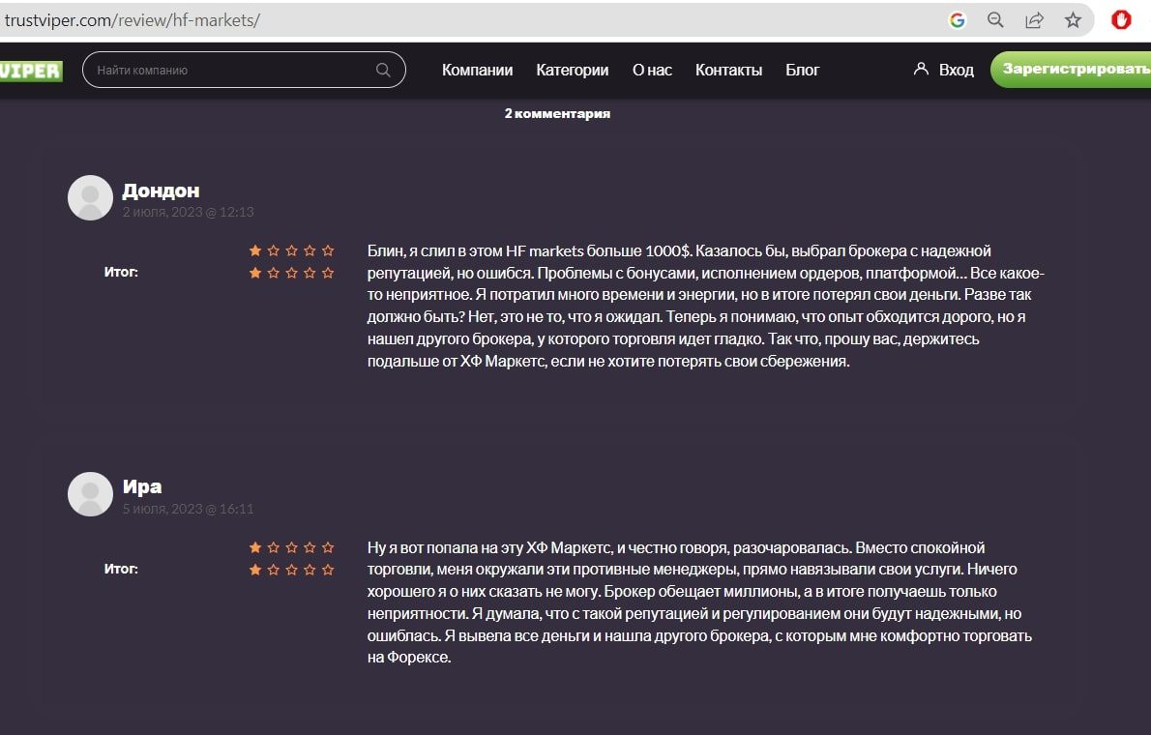1151x735 pixels.
Task: Open the Компании menu
Action: tap(477, 70)
